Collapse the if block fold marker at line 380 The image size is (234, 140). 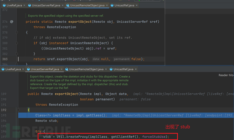point(17,43)
